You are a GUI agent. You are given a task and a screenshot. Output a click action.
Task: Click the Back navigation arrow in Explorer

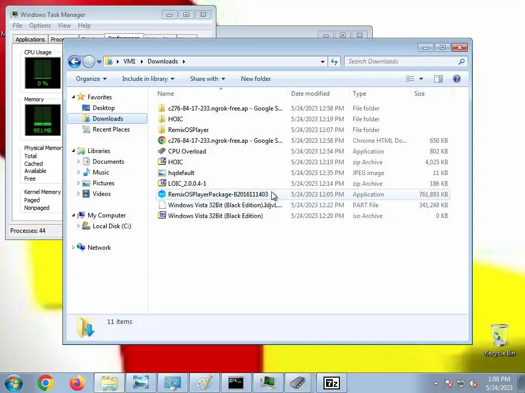[x=74, y=61]
